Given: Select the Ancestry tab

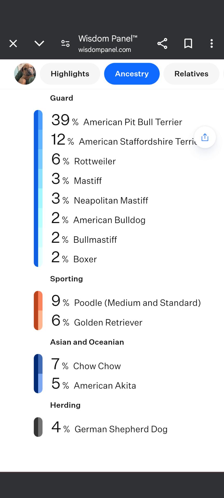Looking at the screenshot, I should (x=132, y=74).
